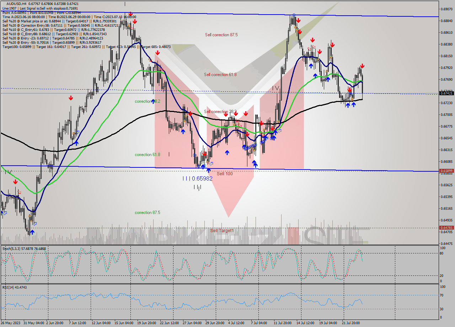Click the 'Sell correction 87.5' label

[x=221, y=35]
